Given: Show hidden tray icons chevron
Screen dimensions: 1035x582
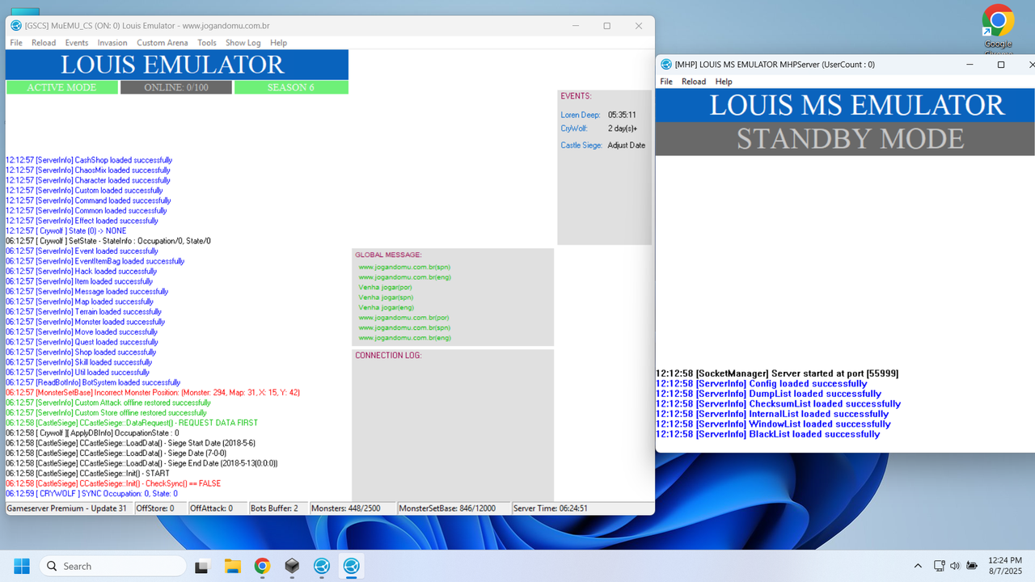Looking at the screenshot, I should [x=918, y=566].
